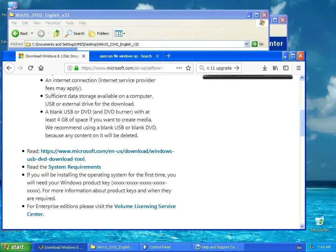Click the page scrollbar down arrow
The image size is (336, 252).
tap(302, 226)
